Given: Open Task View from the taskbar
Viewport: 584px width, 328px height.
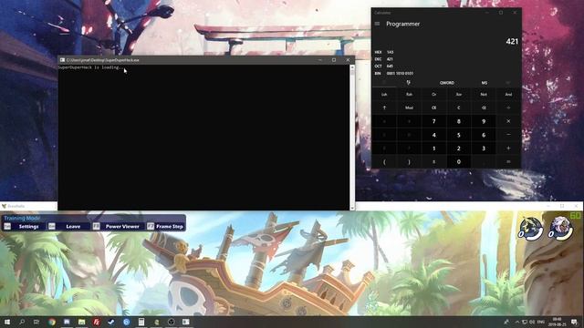Looking at the screenshot, I should tap(36, 322).
